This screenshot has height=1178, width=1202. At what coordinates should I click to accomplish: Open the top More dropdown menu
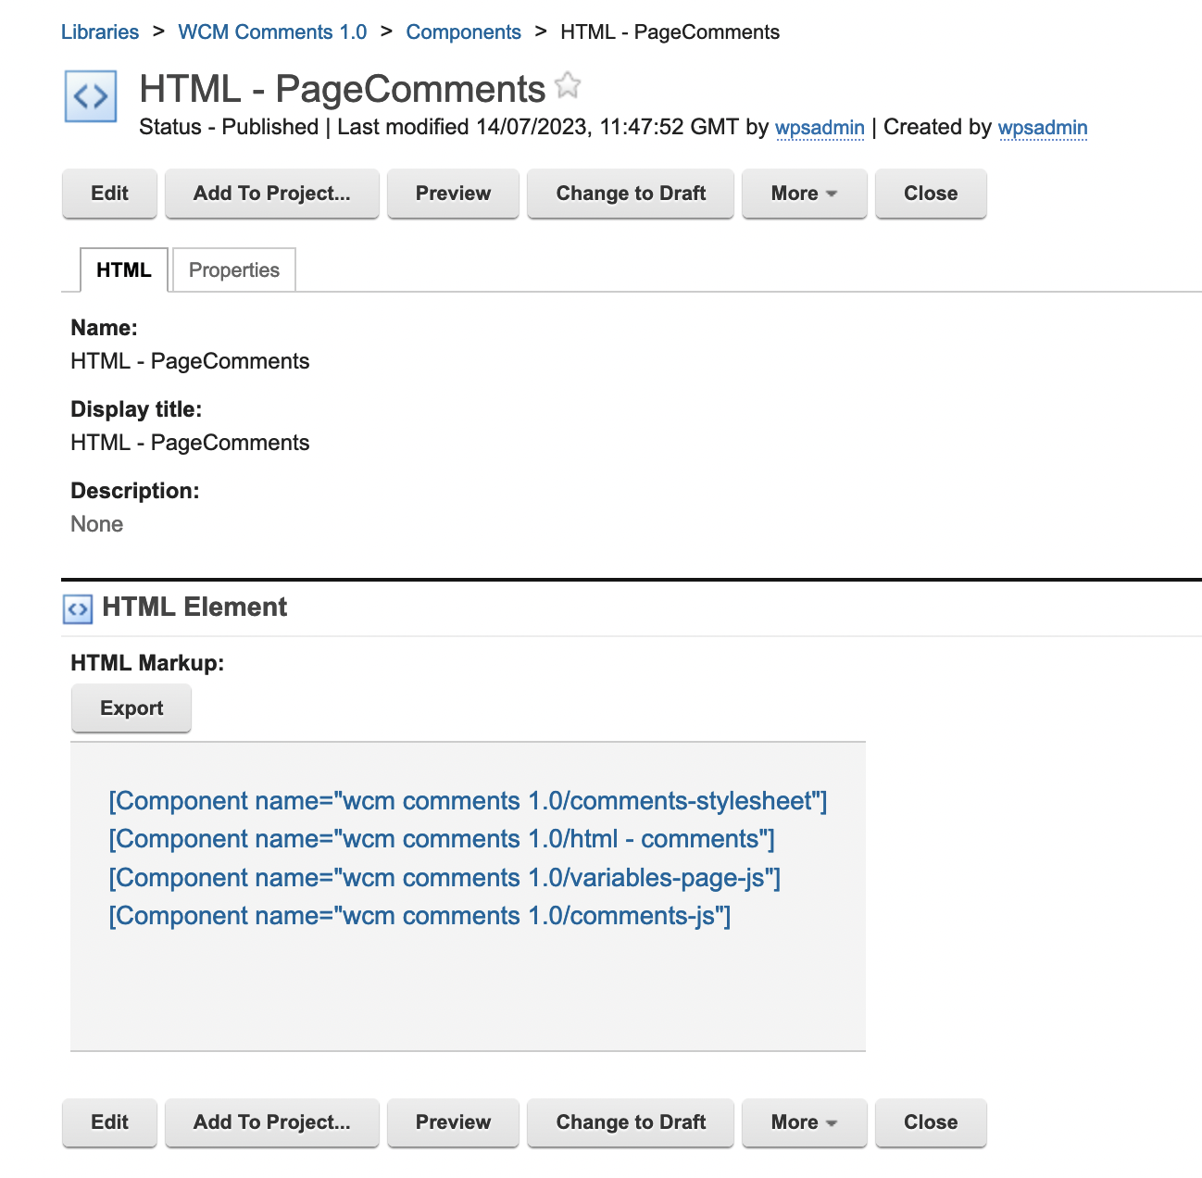(803, 194)
